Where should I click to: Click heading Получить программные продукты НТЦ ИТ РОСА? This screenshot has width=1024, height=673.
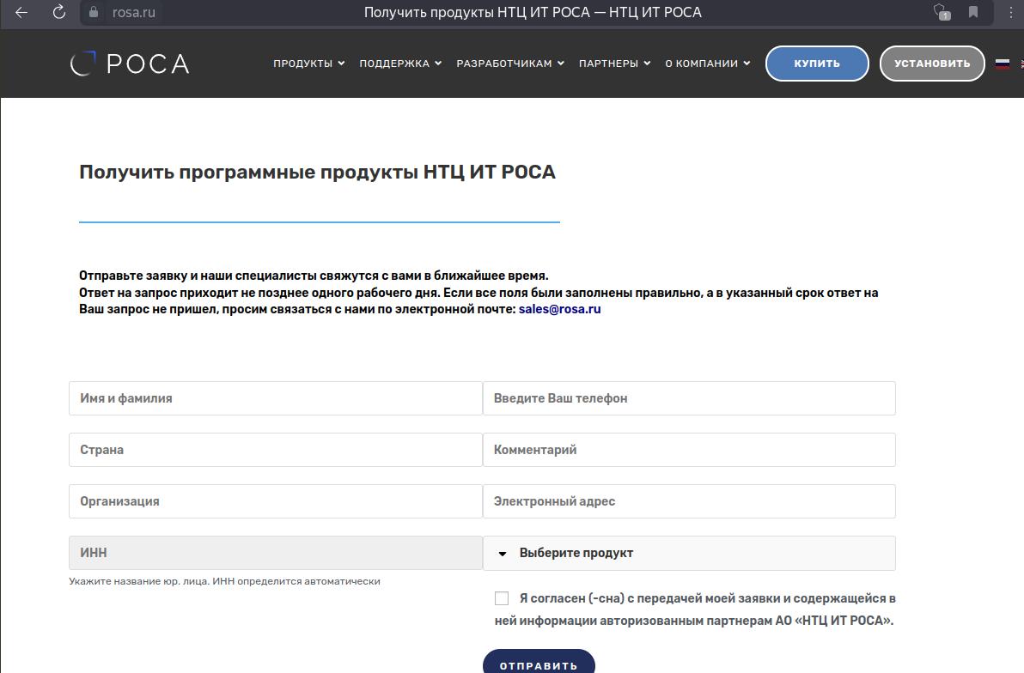click(x=317, y=172)
